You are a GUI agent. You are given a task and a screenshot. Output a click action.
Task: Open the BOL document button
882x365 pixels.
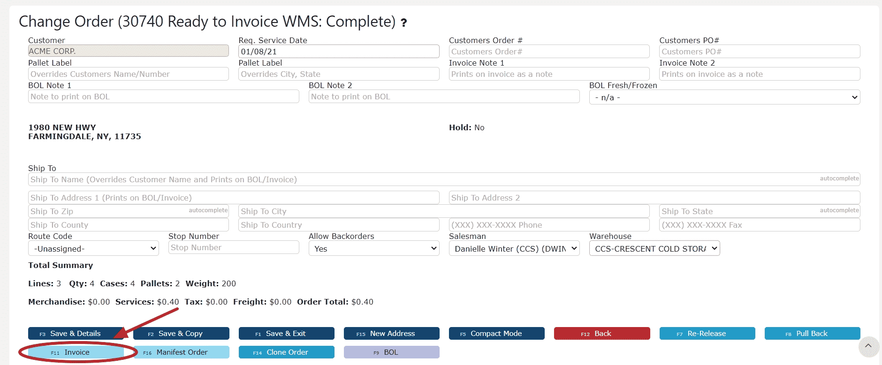(x=391, y=352)
